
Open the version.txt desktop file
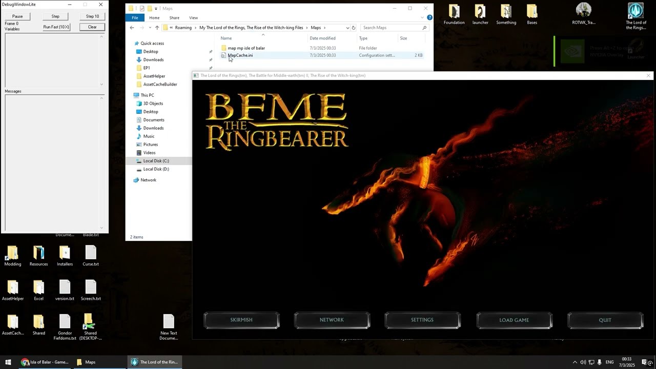point(65,291)
